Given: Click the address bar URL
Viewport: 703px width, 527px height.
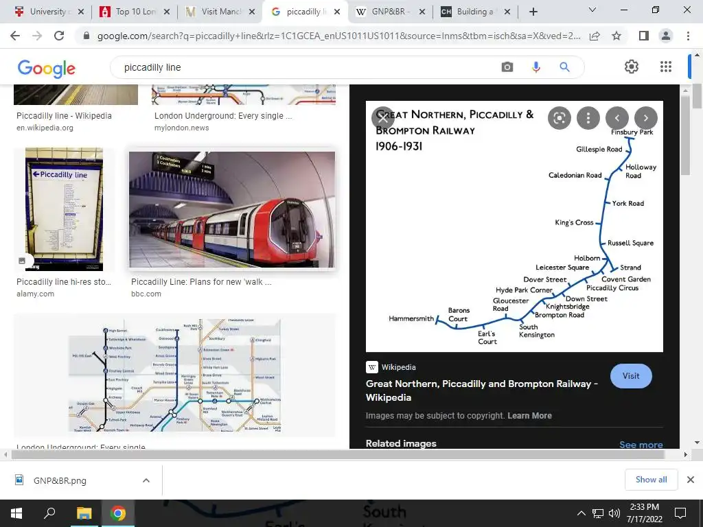Looking at the screenshot, I should point(338,36).
